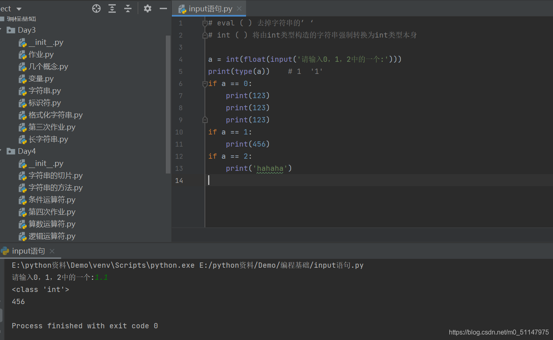Toggle the code fold marker on line 2
The width and height of the screenshot is (553, 340).
(205, 35)
